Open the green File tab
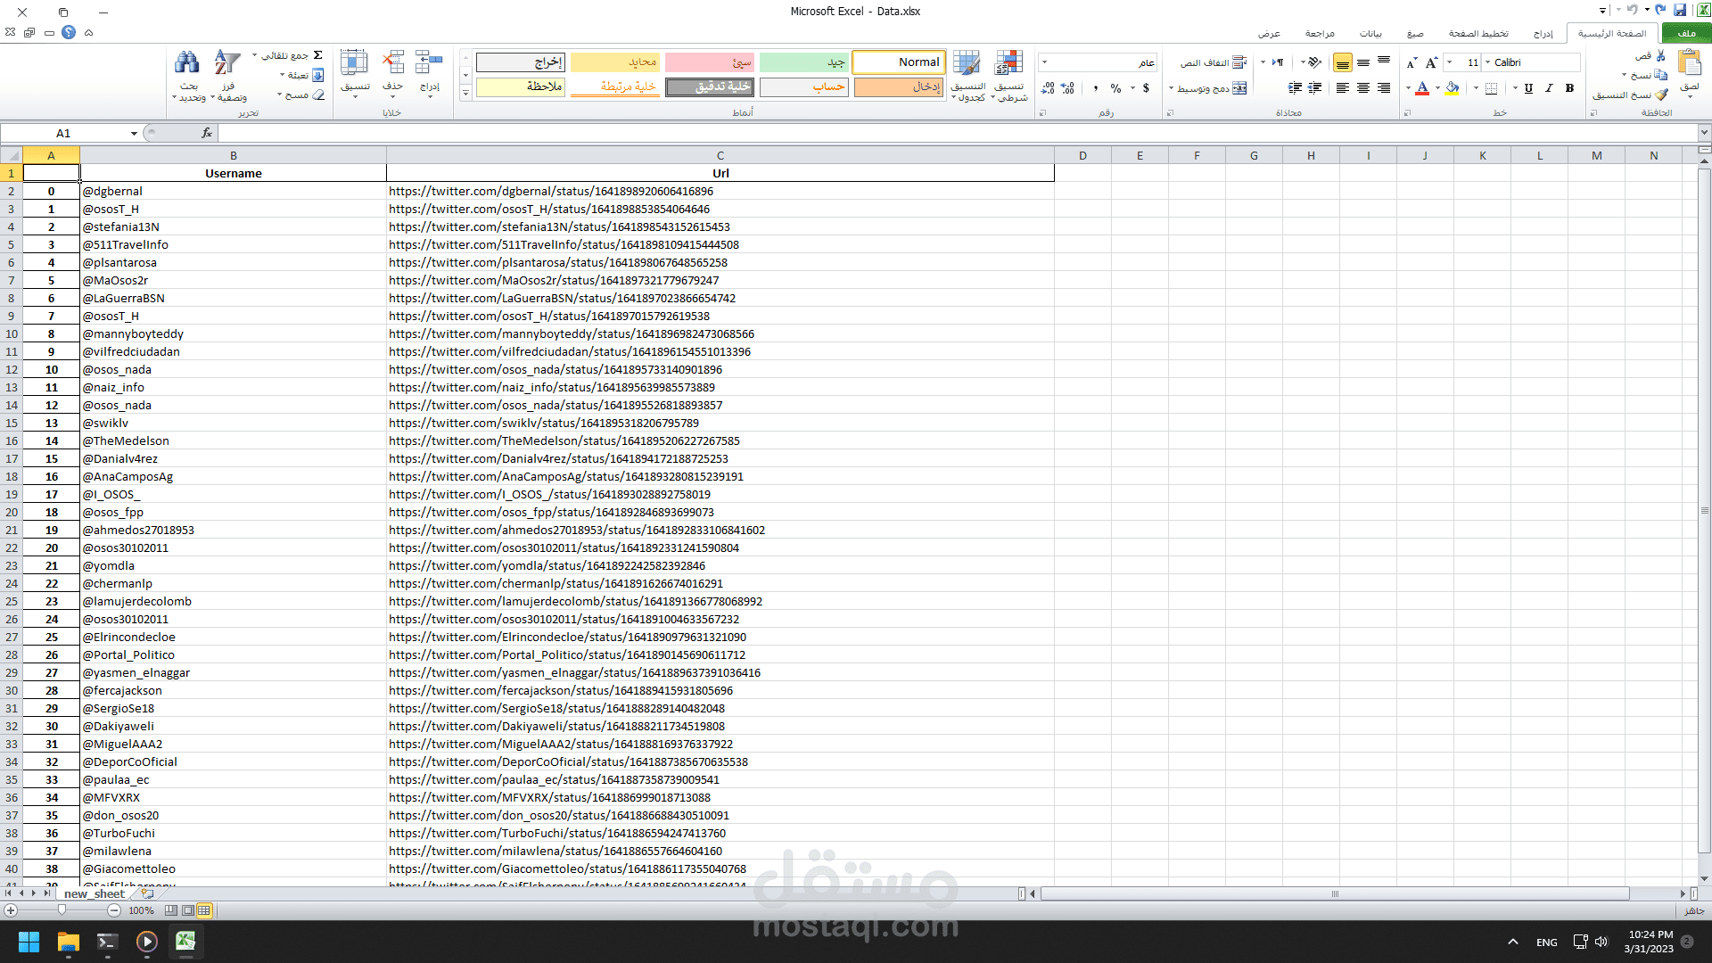 [x=1685, y=33]
